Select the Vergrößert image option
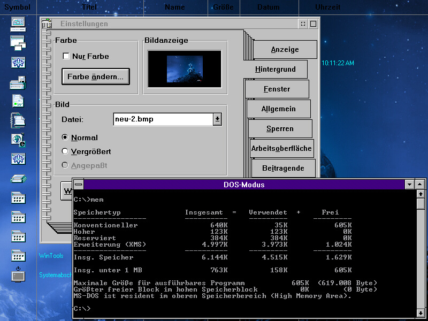 [65, 151]
